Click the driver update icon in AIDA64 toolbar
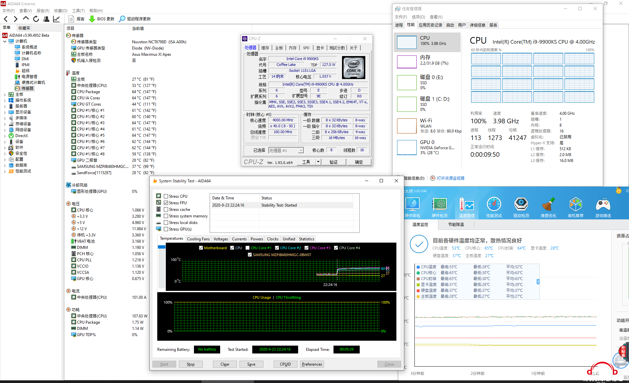629x383 pixels. click(x=124, y=19)
